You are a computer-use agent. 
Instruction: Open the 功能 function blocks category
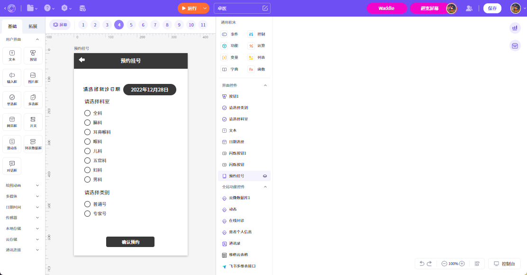click(x=229, y=46)
